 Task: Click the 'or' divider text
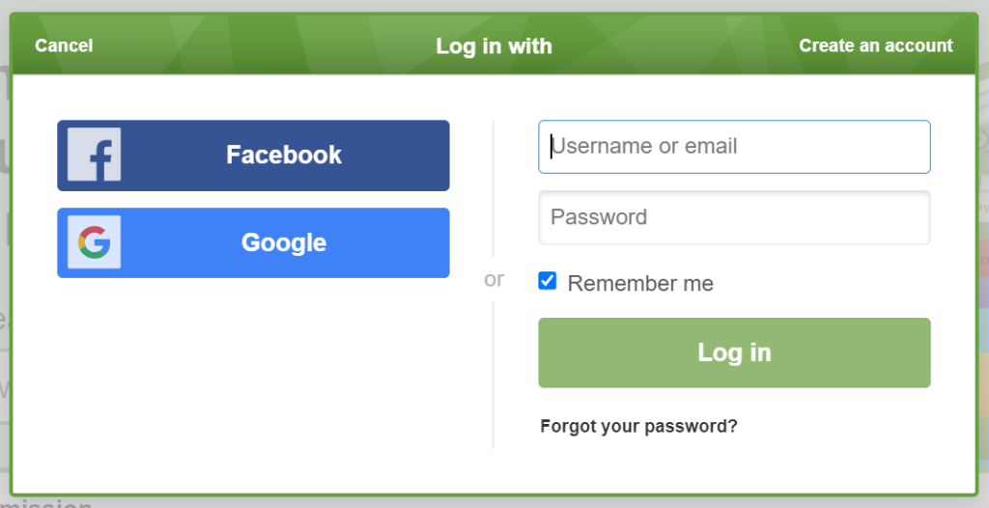[x=494, y=279]
